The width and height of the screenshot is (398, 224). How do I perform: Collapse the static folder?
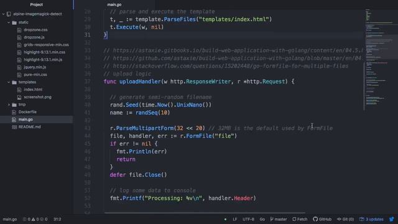point(9,22)
